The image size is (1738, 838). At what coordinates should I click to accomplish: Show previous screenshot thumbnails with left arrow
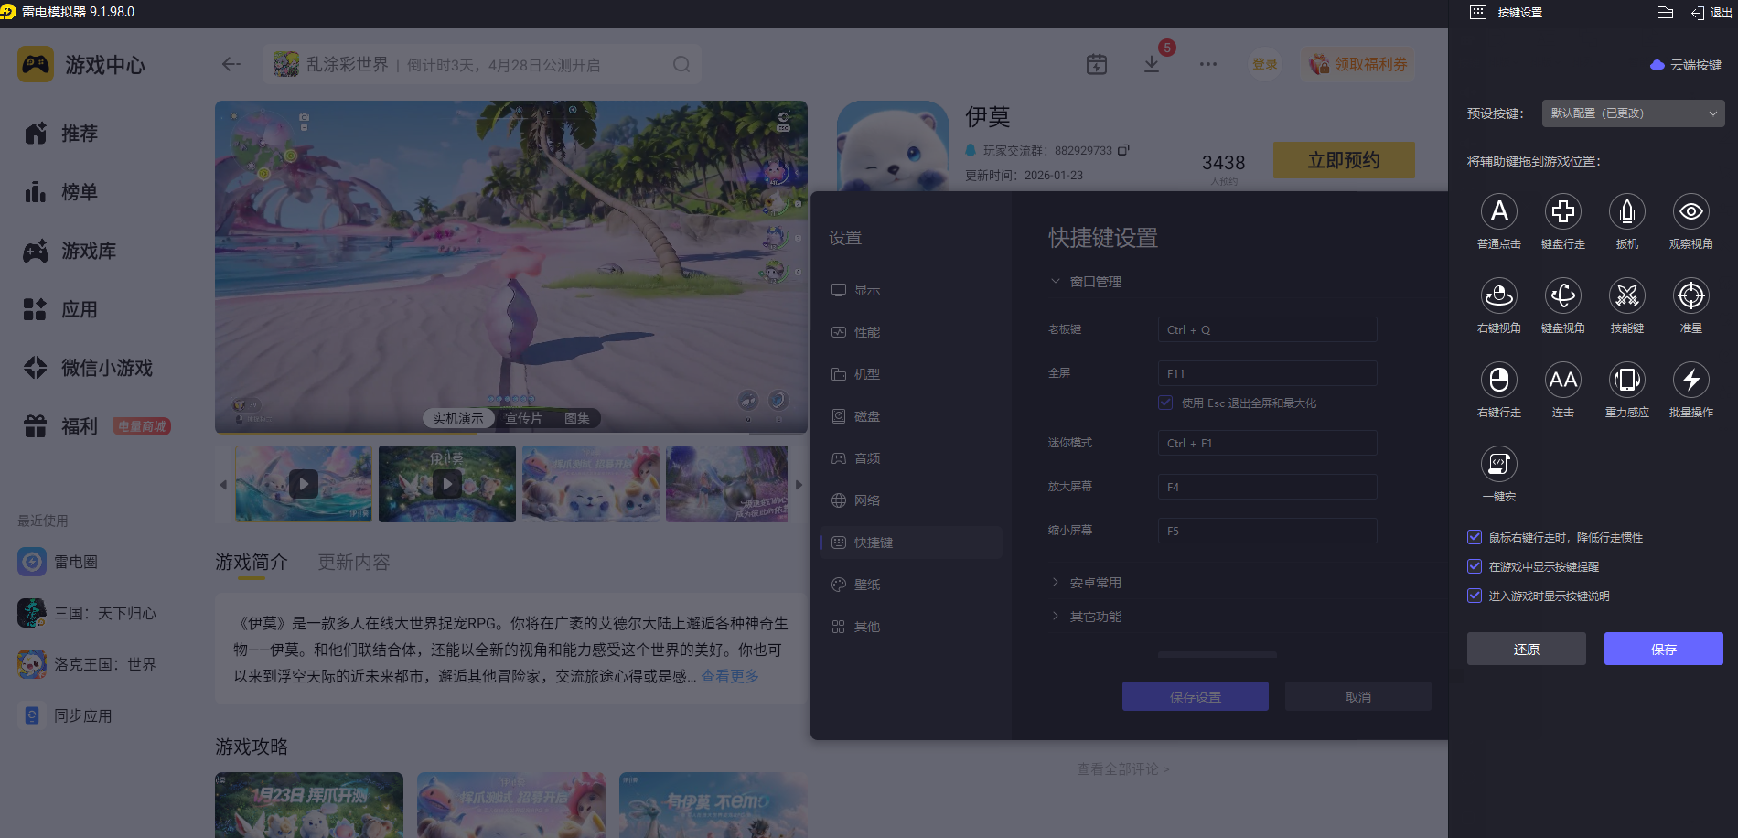point(223,485)
